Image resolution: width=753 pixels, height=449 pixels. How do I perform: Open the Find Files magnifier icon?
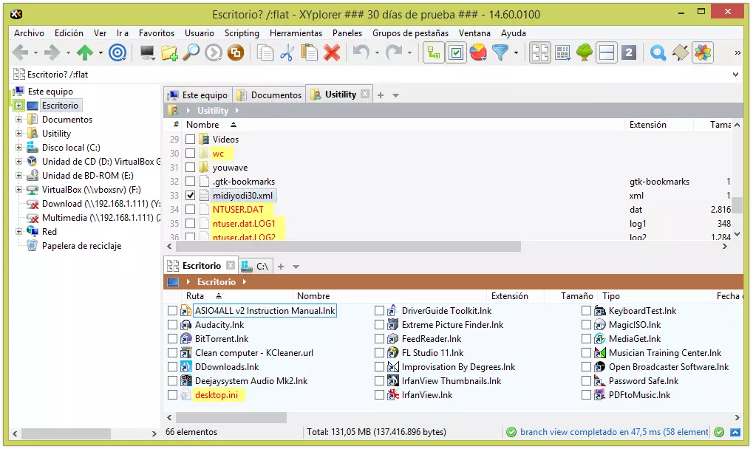[x=191, y=52]
